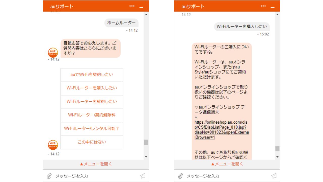Expand 'メニューを開く' in the right chat
The width and height of the screenshot is (323, 182).
point(227,164)
